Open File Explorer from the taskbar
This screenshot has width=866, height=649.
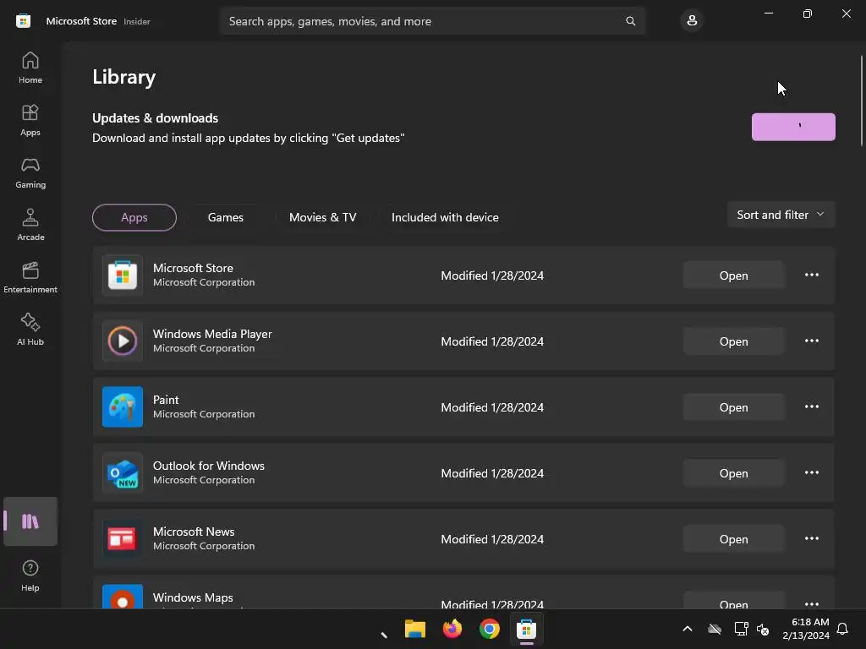(x=414, y=629)
